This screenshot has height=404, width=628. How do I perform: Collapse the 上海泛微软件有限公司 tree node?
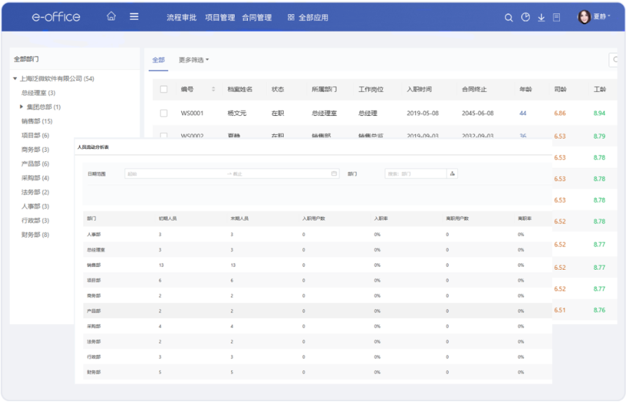tap(15, 79)
